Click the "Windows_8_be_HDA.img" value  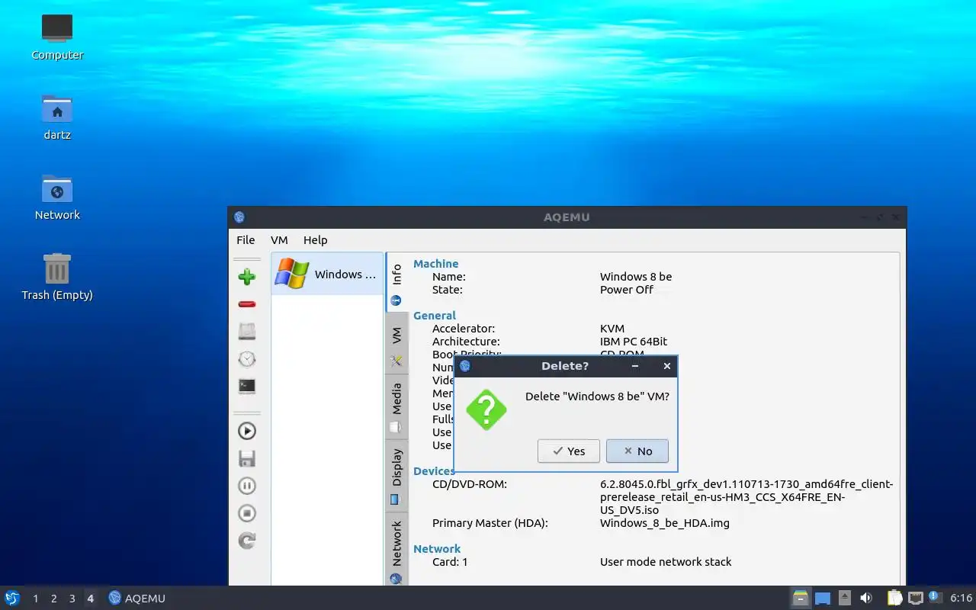tap(665, 523)
